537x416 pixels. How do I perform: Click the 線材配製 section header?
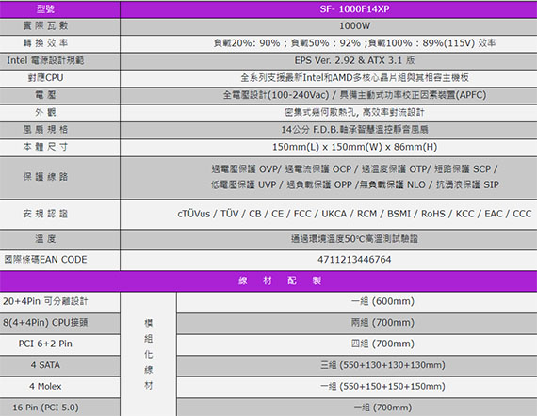[x=280, y=280]
